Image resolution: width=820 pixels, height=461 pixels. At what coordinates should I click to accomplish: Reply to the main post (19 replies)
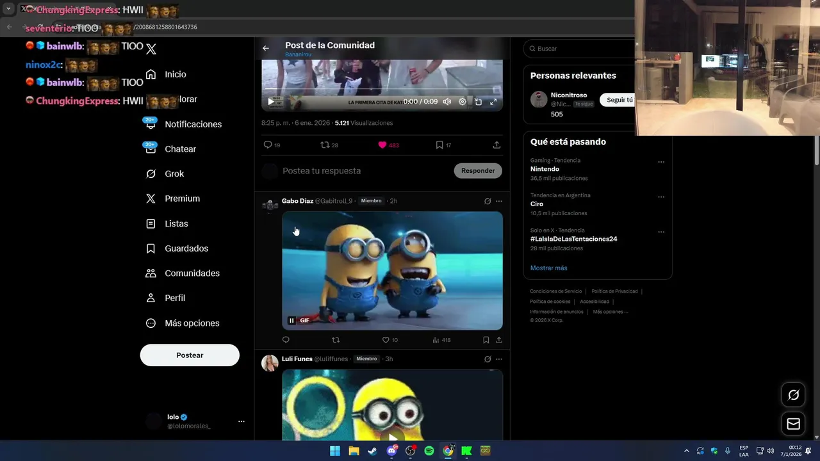point(272,145)
